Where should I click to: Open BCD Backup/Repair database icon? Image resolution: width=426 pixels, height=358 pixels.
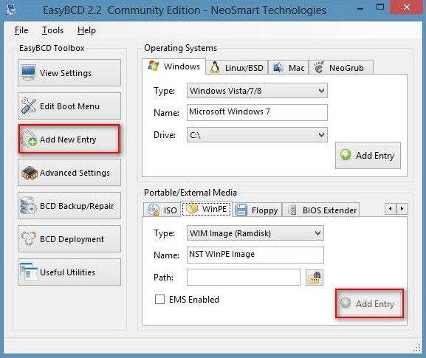(28, 206)
